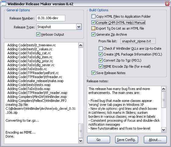Click the 'Release Number:' label
This screenshot has width=171, height=147.
tap(22, 18)
